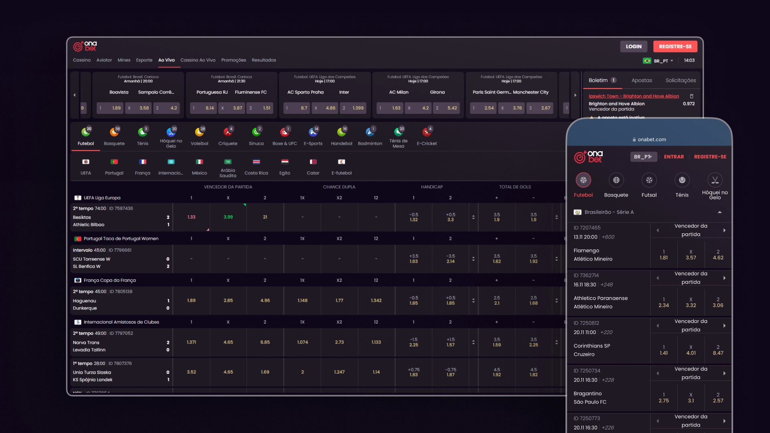Open the Handebol sport category
The width and height of the screenshot is (770, 433).
point(342,136)
